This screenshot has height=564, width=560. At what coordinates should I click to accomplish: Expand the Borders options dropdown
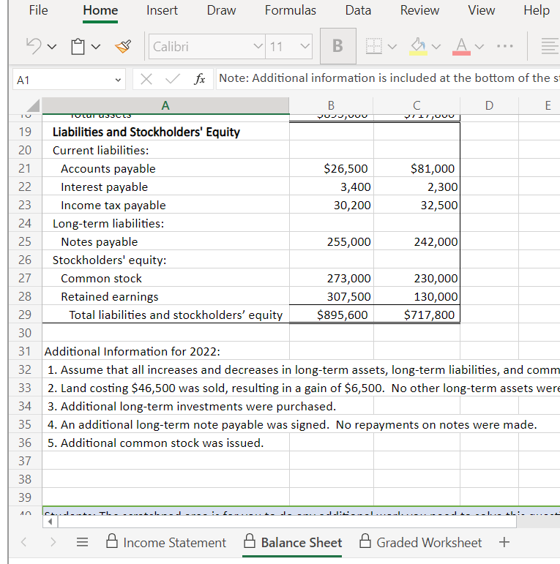tap(392, 47)
